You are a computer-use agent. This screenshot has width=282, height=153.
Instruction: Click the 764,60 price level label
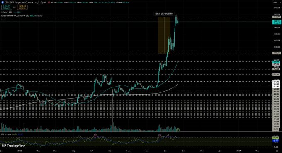276,69
